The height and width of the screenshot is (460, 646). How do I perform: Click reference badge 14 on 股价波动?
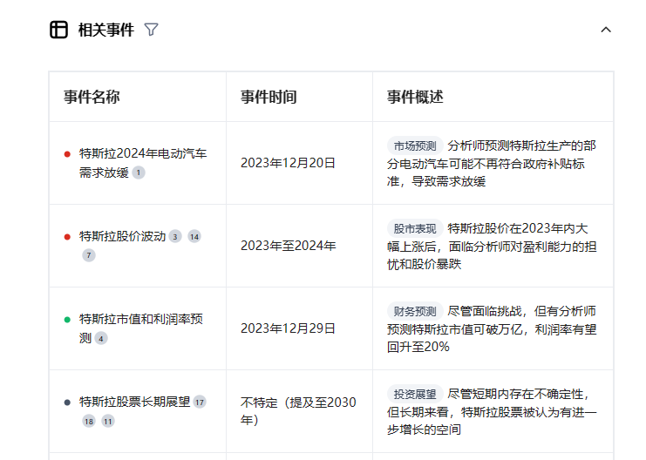pyautogui.click(x=194, y=236)
